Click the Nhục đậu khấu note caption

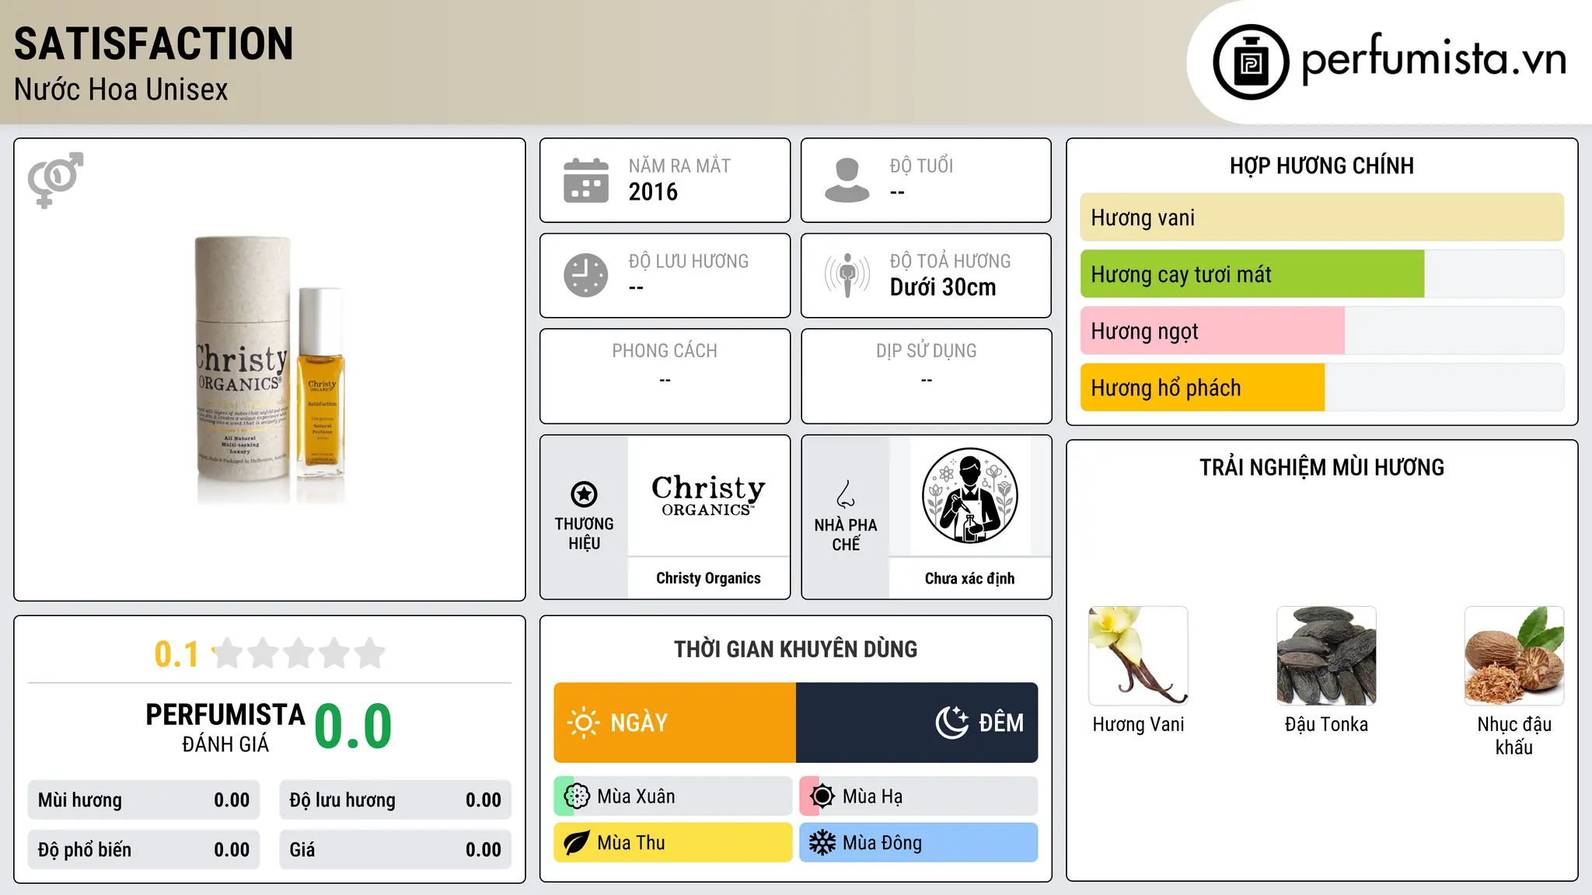1514,736
